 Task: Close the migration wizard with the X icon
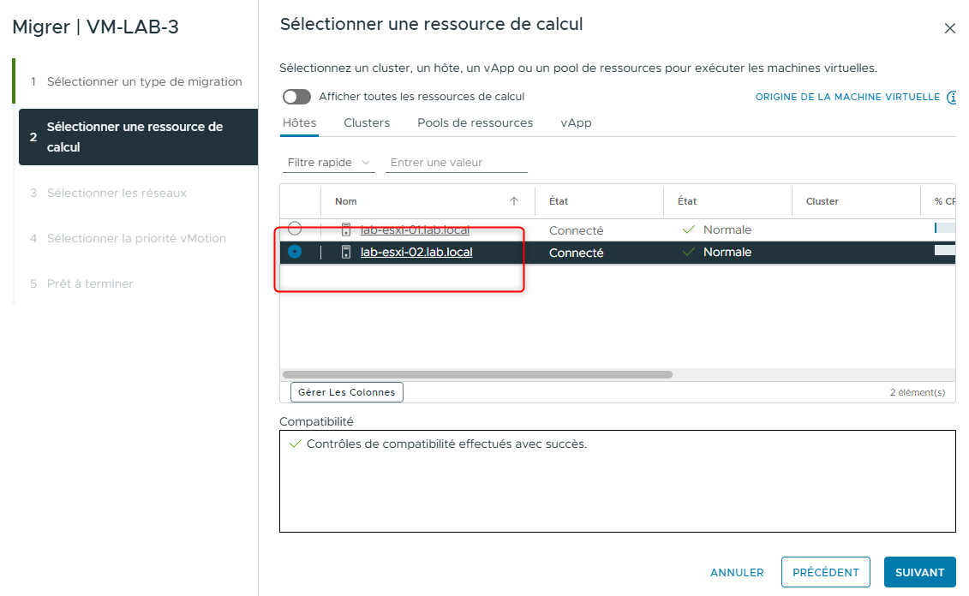click(950, 27)
